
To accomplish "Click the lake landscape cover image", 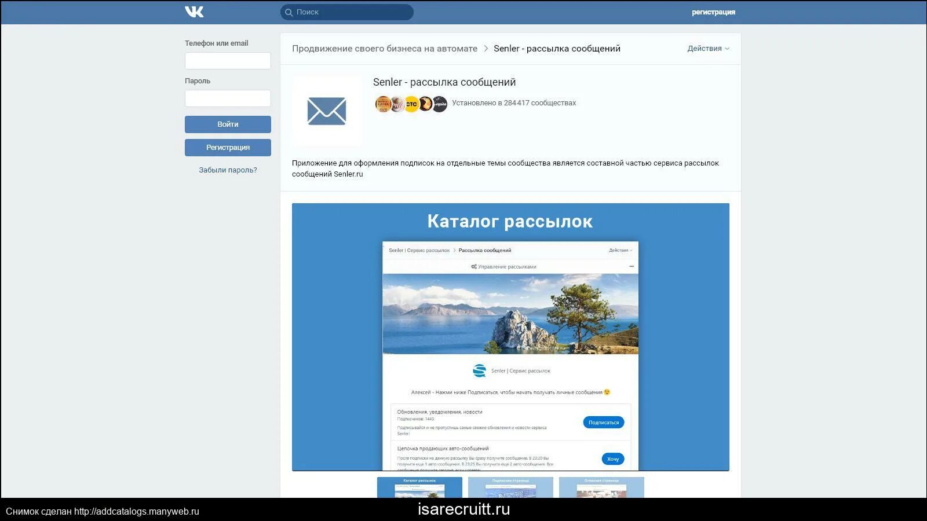I will tap(510, 314).
